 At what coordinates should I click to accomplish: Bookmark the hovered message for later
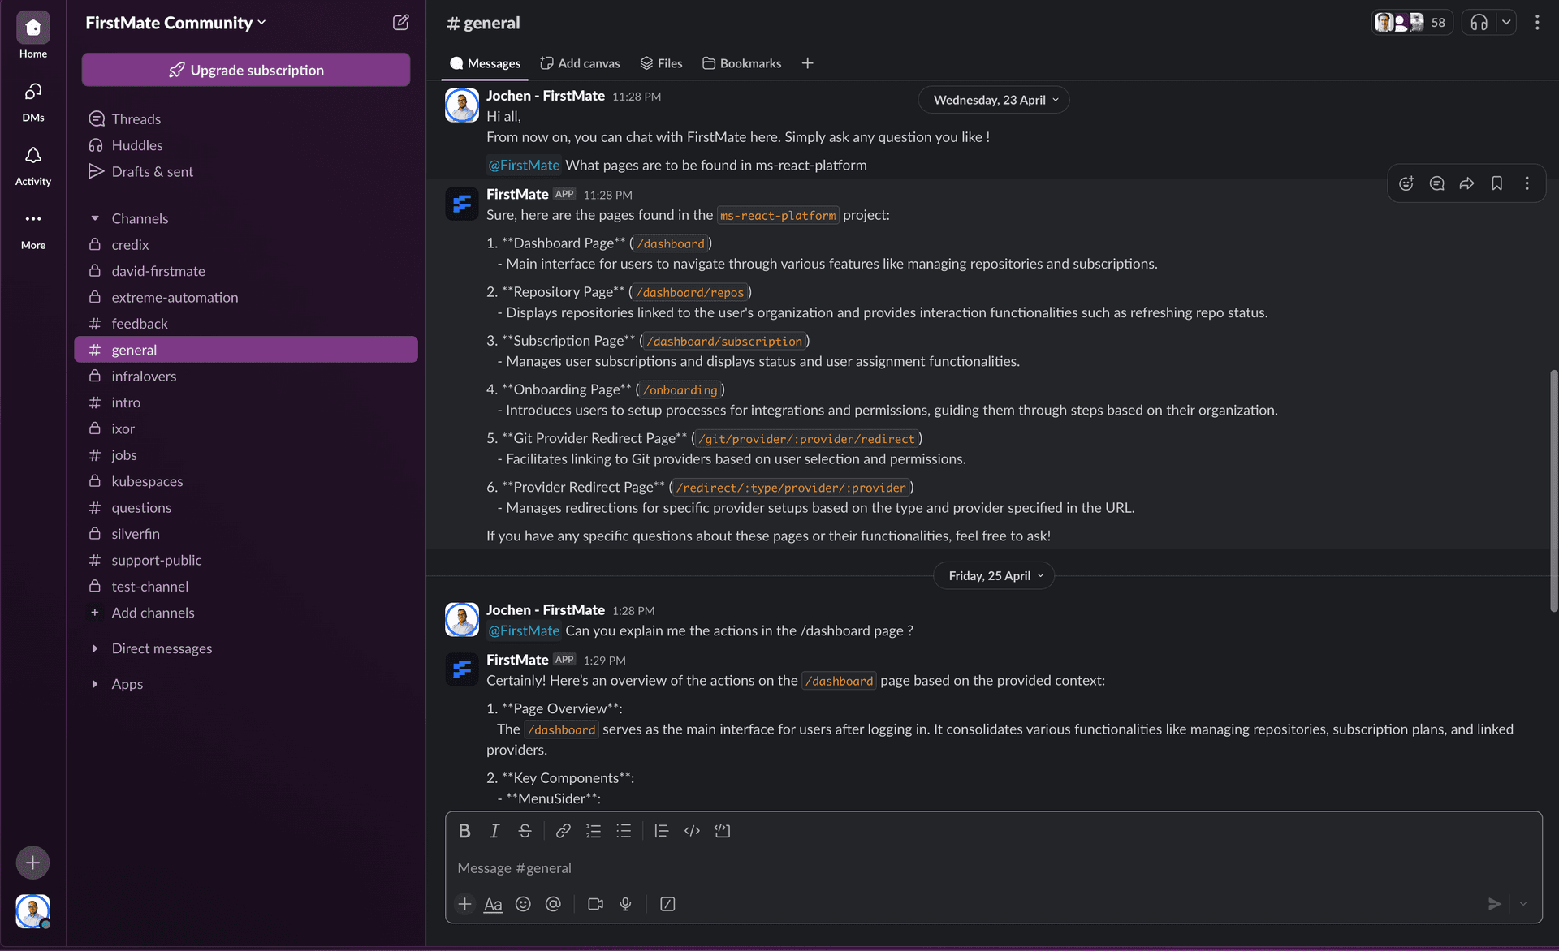click(x=1496, y=183)
